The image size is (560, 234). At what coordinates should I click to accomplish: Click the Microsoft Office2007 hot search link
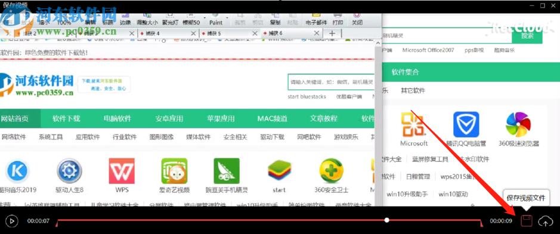[x=428, y=50]
